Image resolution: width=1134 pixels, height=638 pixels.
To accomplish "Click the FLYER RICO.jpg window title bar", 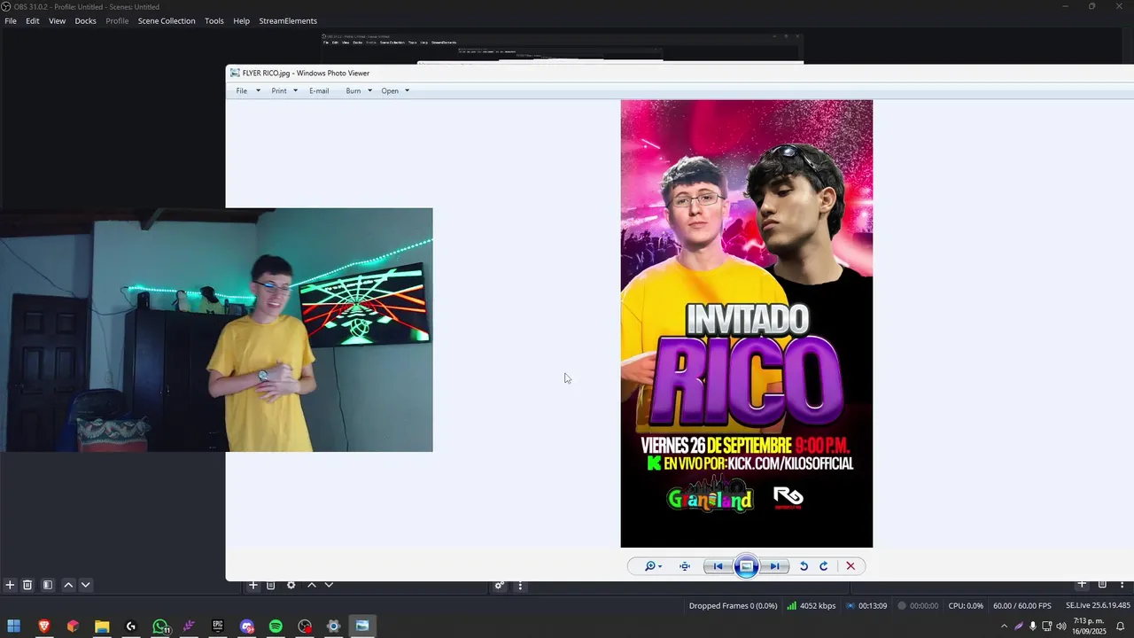I will point(680,73).
